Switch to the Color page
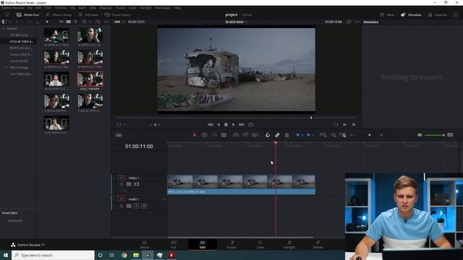 (260, 245)
